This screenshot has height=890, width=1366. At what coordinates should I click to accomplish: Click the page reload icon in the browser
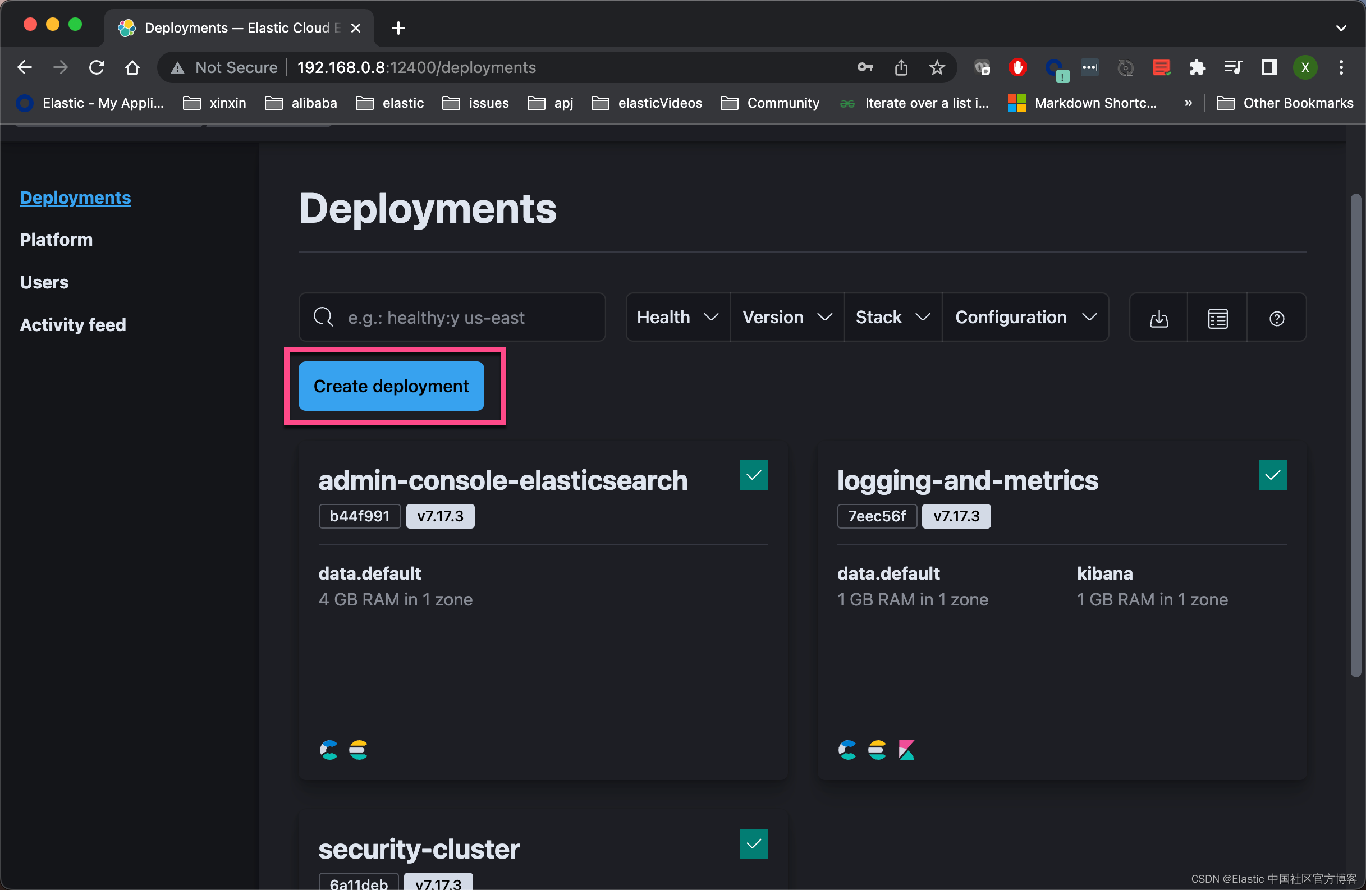[x=97, y=67]
